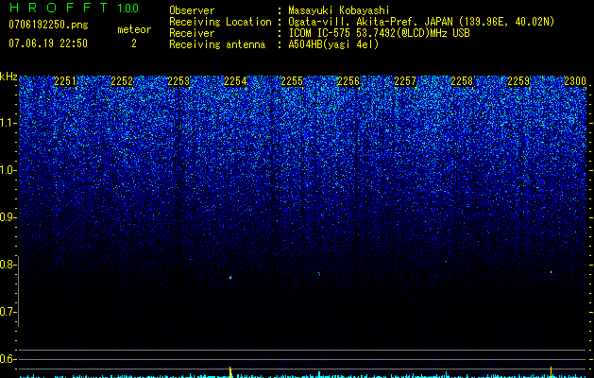
Task: Click the 2258 time marker
Action: [462, 81]
